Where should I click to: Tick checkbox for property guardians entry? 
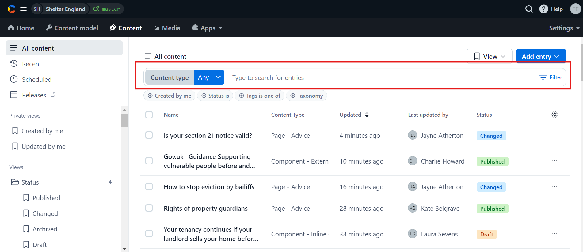pos(149,208)
